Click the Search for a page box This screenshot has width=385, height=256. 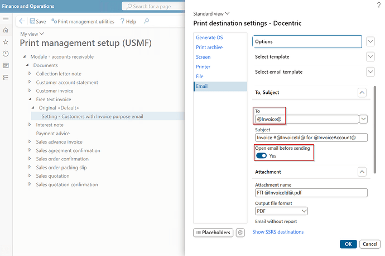[153, 6]
